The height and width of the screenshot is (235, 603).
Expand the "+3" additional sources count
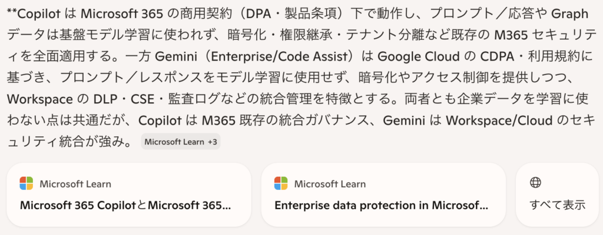pos(212,142)
